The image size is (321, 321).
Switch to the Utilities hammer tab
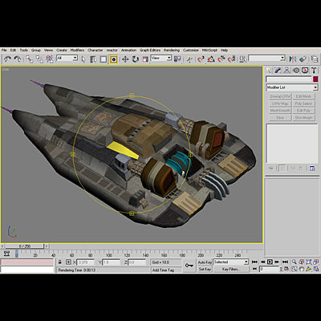(314, 71)
